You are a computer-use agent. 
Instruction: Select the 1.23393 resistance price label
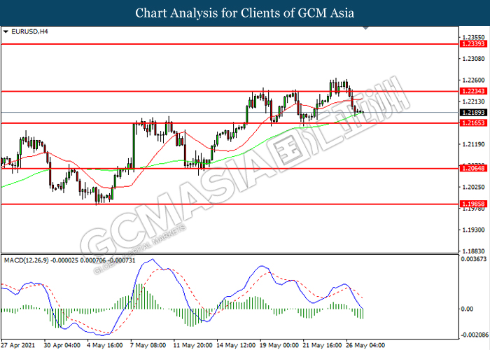(474, 44)
